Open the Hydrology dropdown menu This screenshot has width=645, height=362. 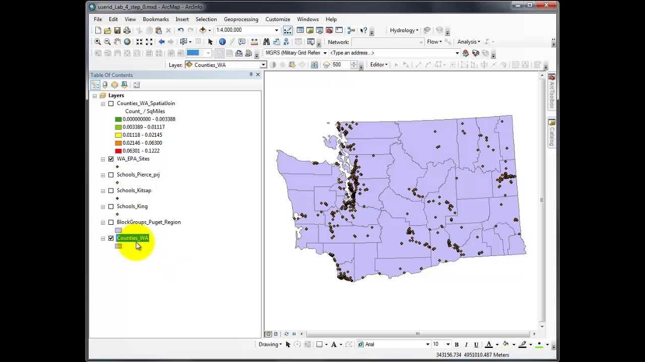point(405,30)
